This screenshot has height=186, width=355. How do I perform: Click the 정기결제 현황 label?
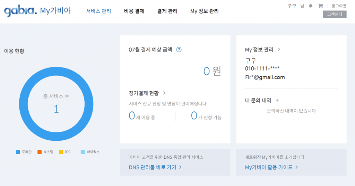click(144, 93)
